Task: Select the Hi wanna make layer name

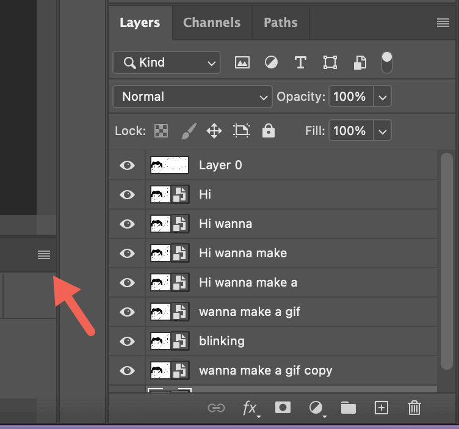Action: tap(243, 253)
